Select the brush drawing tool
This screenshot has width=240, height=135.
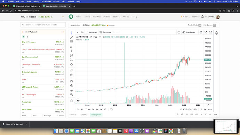pyautogui.click(x=72, y=46)
